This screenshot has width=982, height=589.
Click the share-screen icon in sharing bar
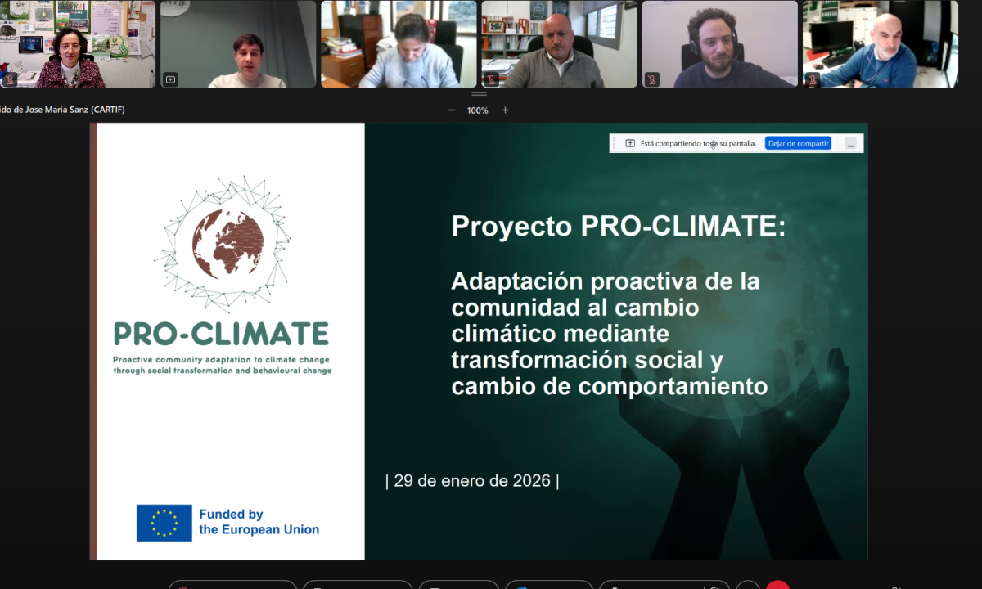coord(630,143)
